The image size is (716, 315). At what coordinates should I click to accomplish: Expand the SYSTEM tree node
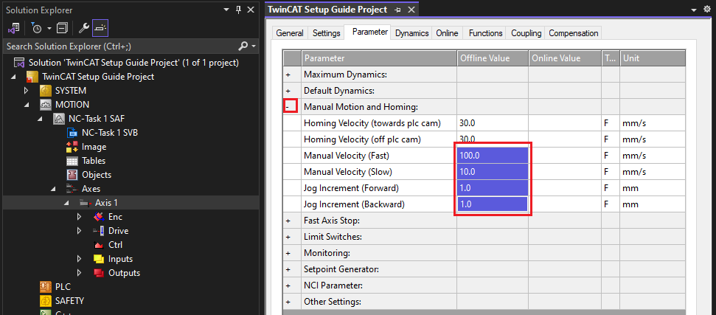(x=27, y=91)
